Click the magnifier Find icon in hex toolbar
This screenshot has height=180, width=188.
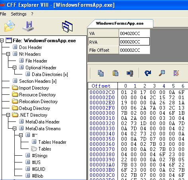(162, 73)
